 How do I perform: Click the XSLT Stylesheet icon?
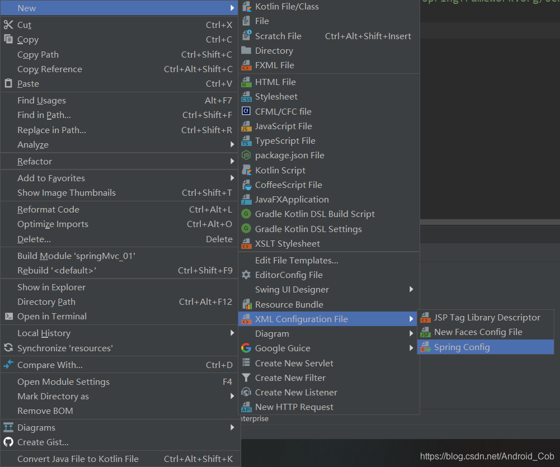(x=246, y=243)
